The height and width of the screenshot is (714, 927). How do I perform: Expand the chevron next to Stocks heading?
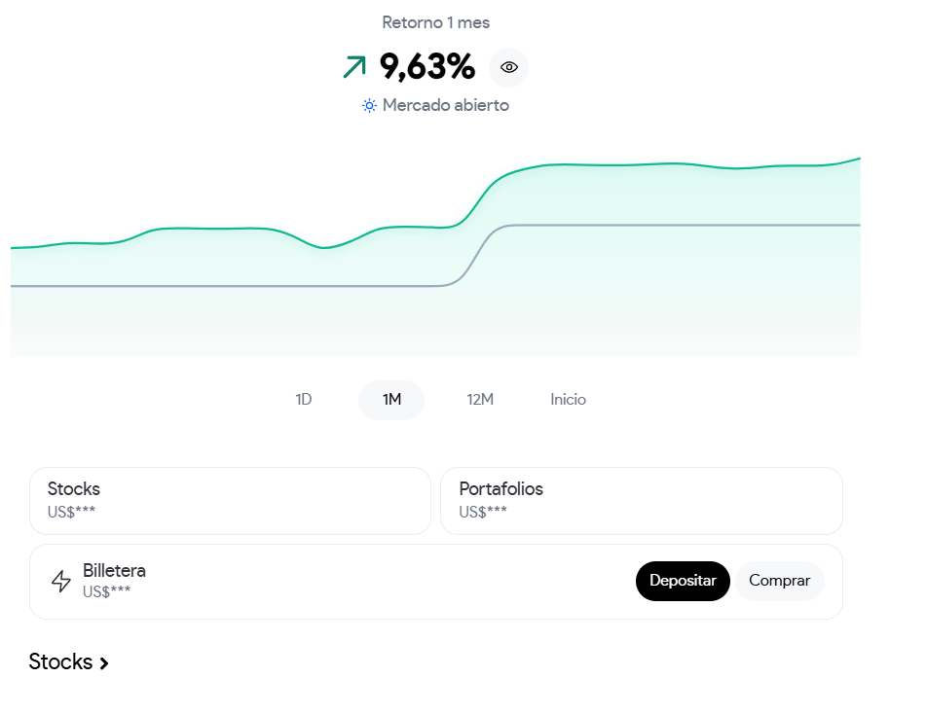pyautogui.click(x=104, y=663)
